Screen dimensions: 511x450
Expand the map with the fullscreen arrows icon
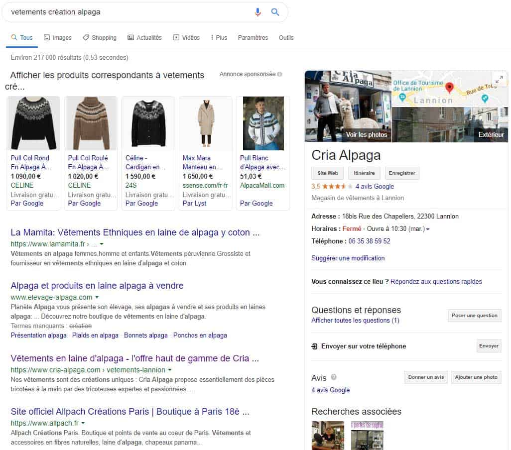tap(499, 79)
